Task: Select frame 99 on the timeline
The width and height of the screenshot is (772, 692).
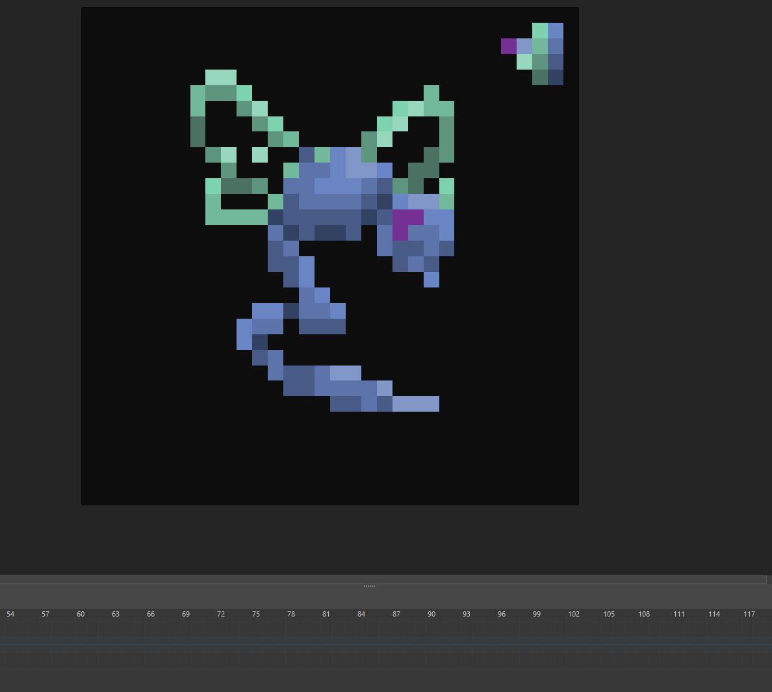Action: point(537,614)
